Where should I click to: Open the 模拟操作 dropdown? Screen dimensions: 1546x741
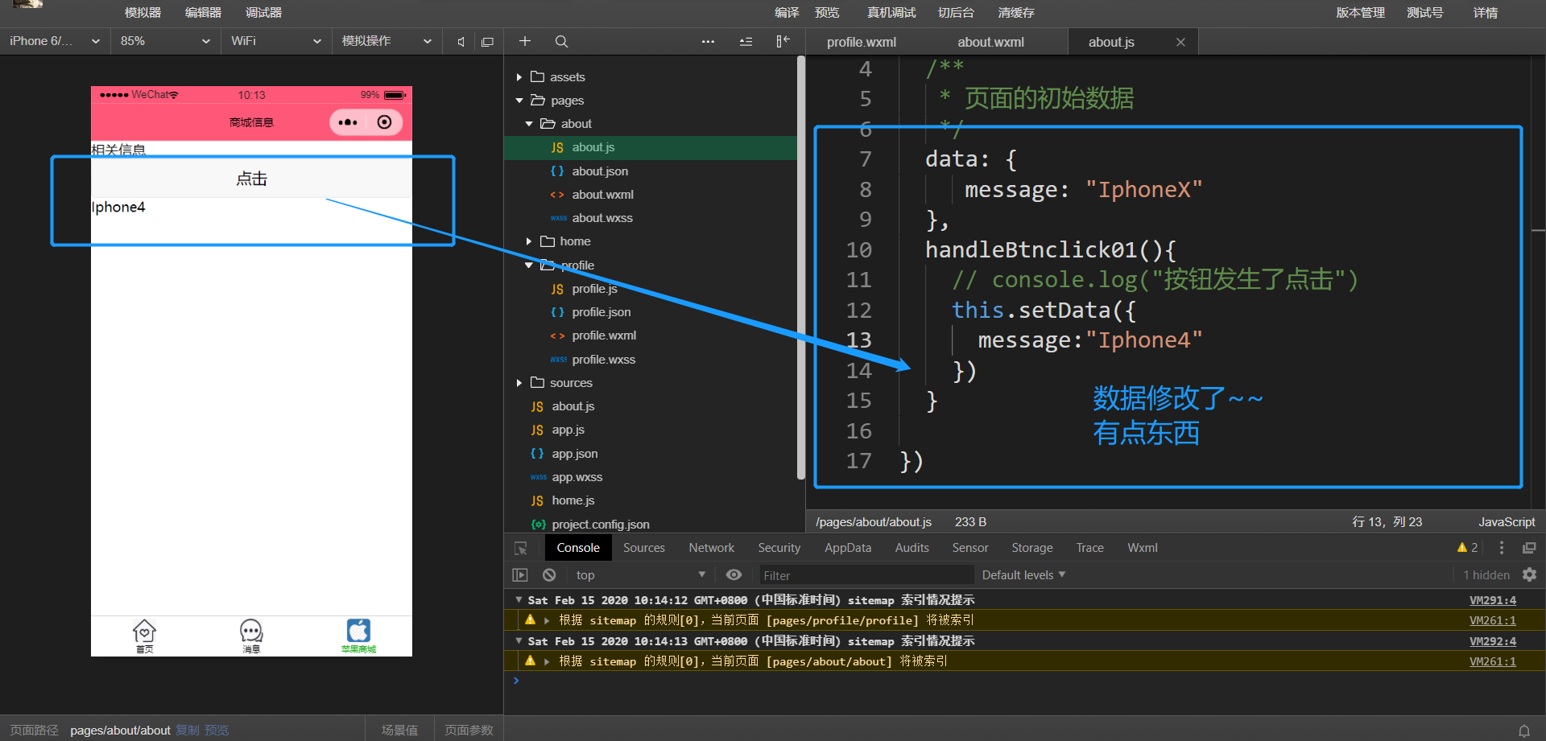(386, 41)
